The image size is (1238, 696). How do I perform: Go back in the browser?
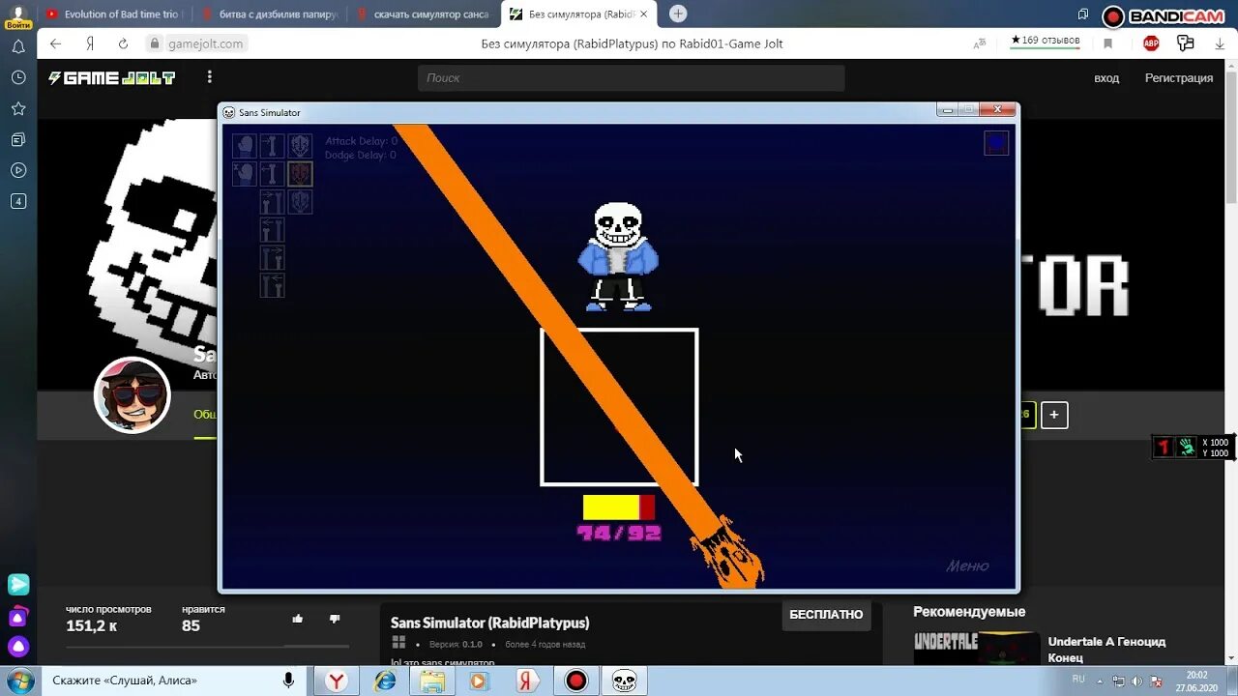point(55,43)
